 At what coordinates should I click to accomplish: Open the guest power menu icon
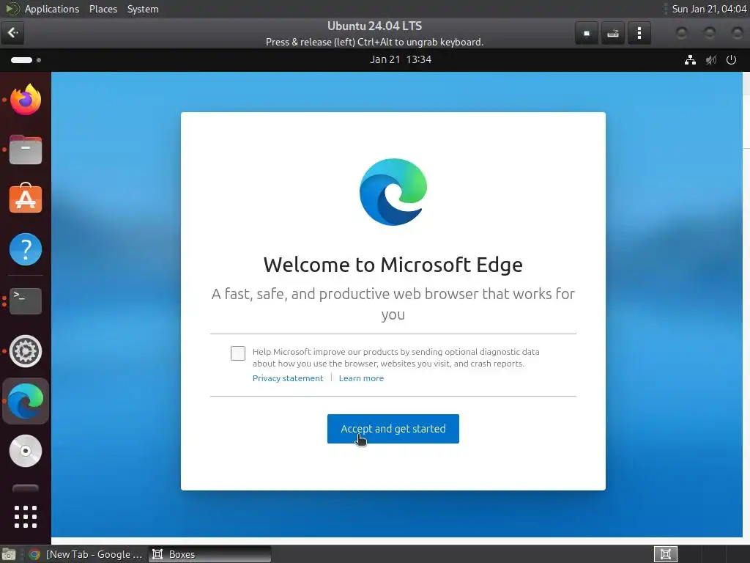(x=732, y=60)
